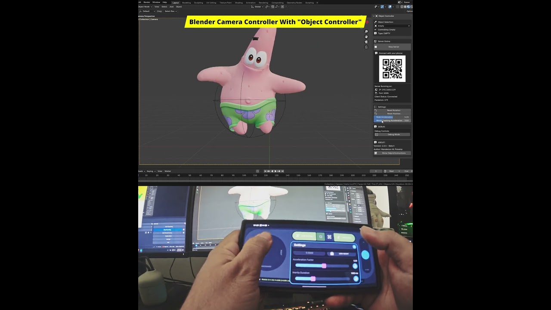The height and width of the screenshot is (310, 551).
Task: Click the Stop Server button
Action: [x=392, y=47]
